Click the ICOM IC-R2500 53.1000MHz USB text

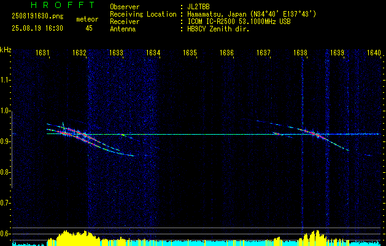239,22
